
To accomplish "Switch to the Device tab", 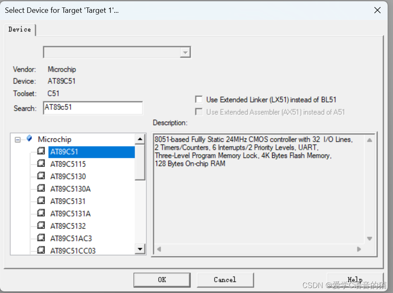I will [x=20, y=29].
